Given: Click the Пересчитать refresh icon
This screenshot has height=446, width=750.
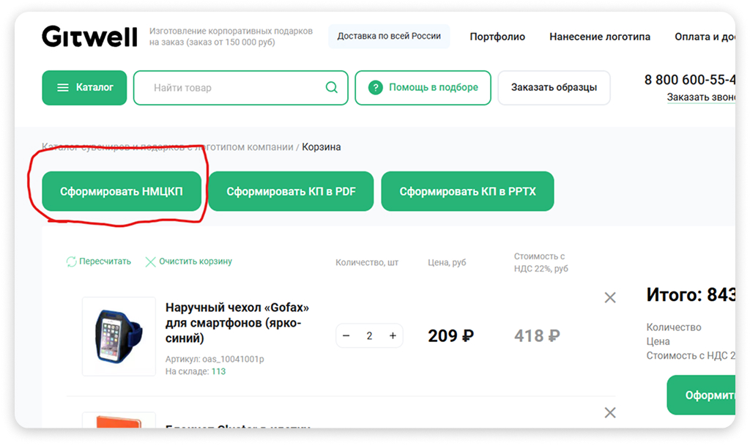Looking at the screenshot, I should (x=72, y=261).
